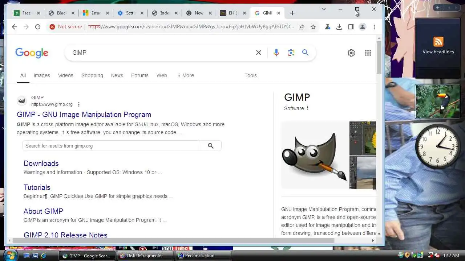Click the vertical scrollbar thumb
465x261 pixels.
(x=379, y=57)
